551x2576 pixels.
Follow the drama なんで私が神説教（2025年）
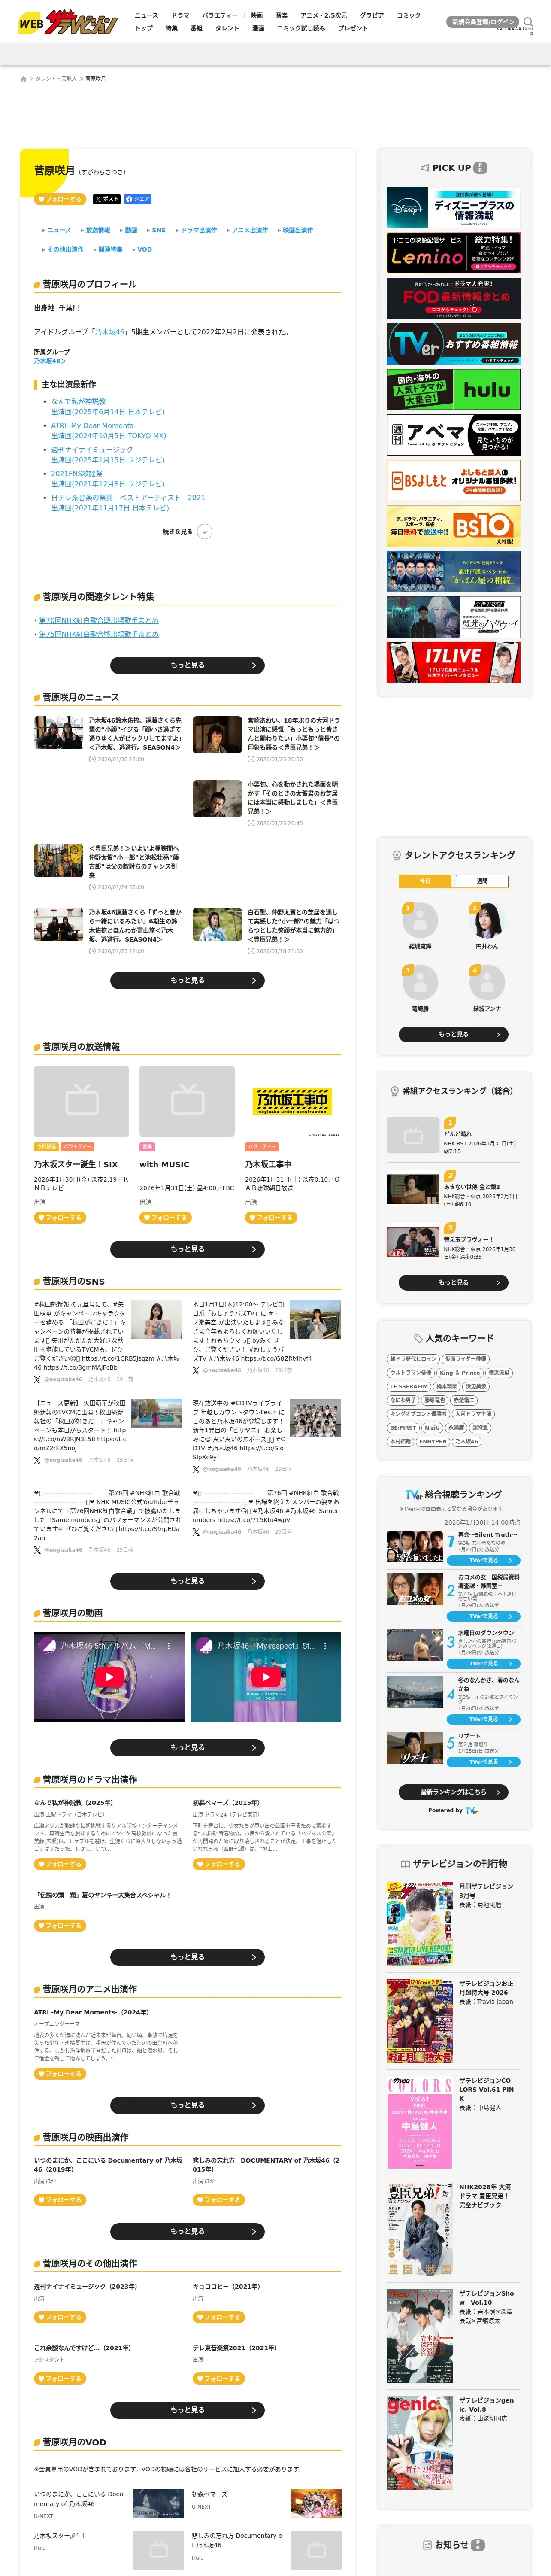point(60,1864)
